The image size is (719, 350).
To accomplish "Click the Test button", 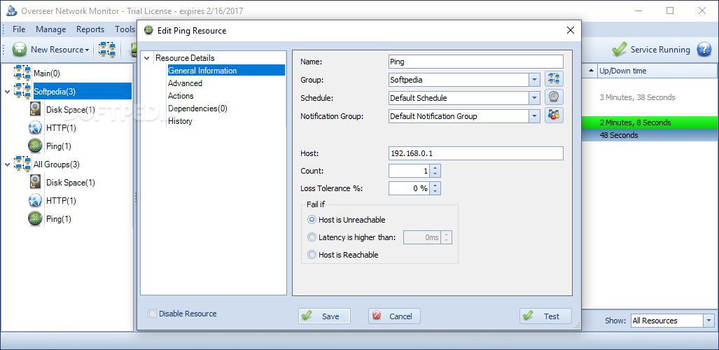I will click(545, 316).
